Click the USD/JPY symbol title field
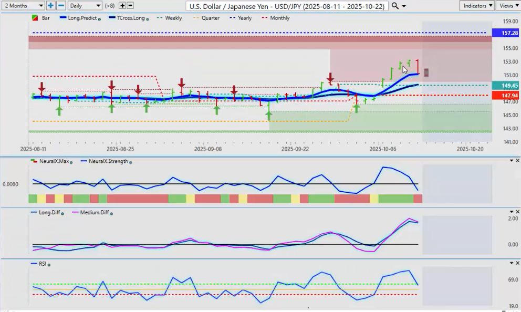The height and width of the screenshot is (312, 521). (288, 6)
